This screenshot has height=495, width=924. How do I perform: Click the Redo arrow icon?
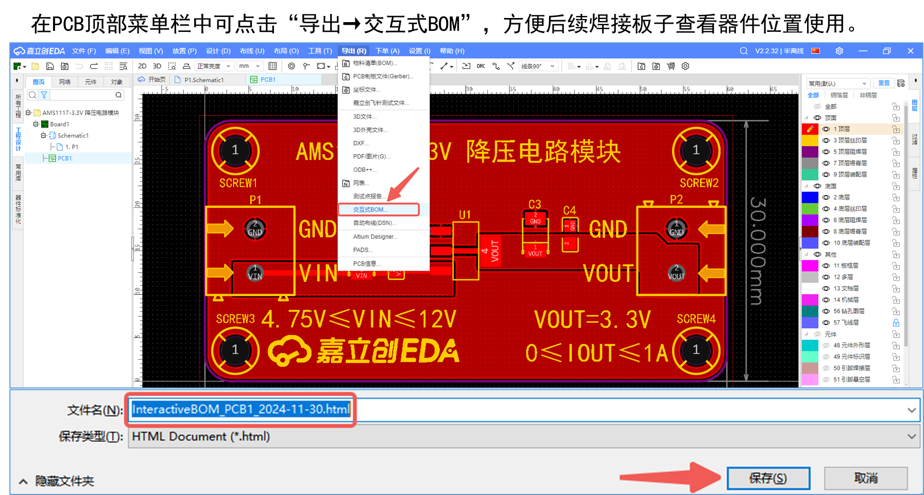[94, 66]
